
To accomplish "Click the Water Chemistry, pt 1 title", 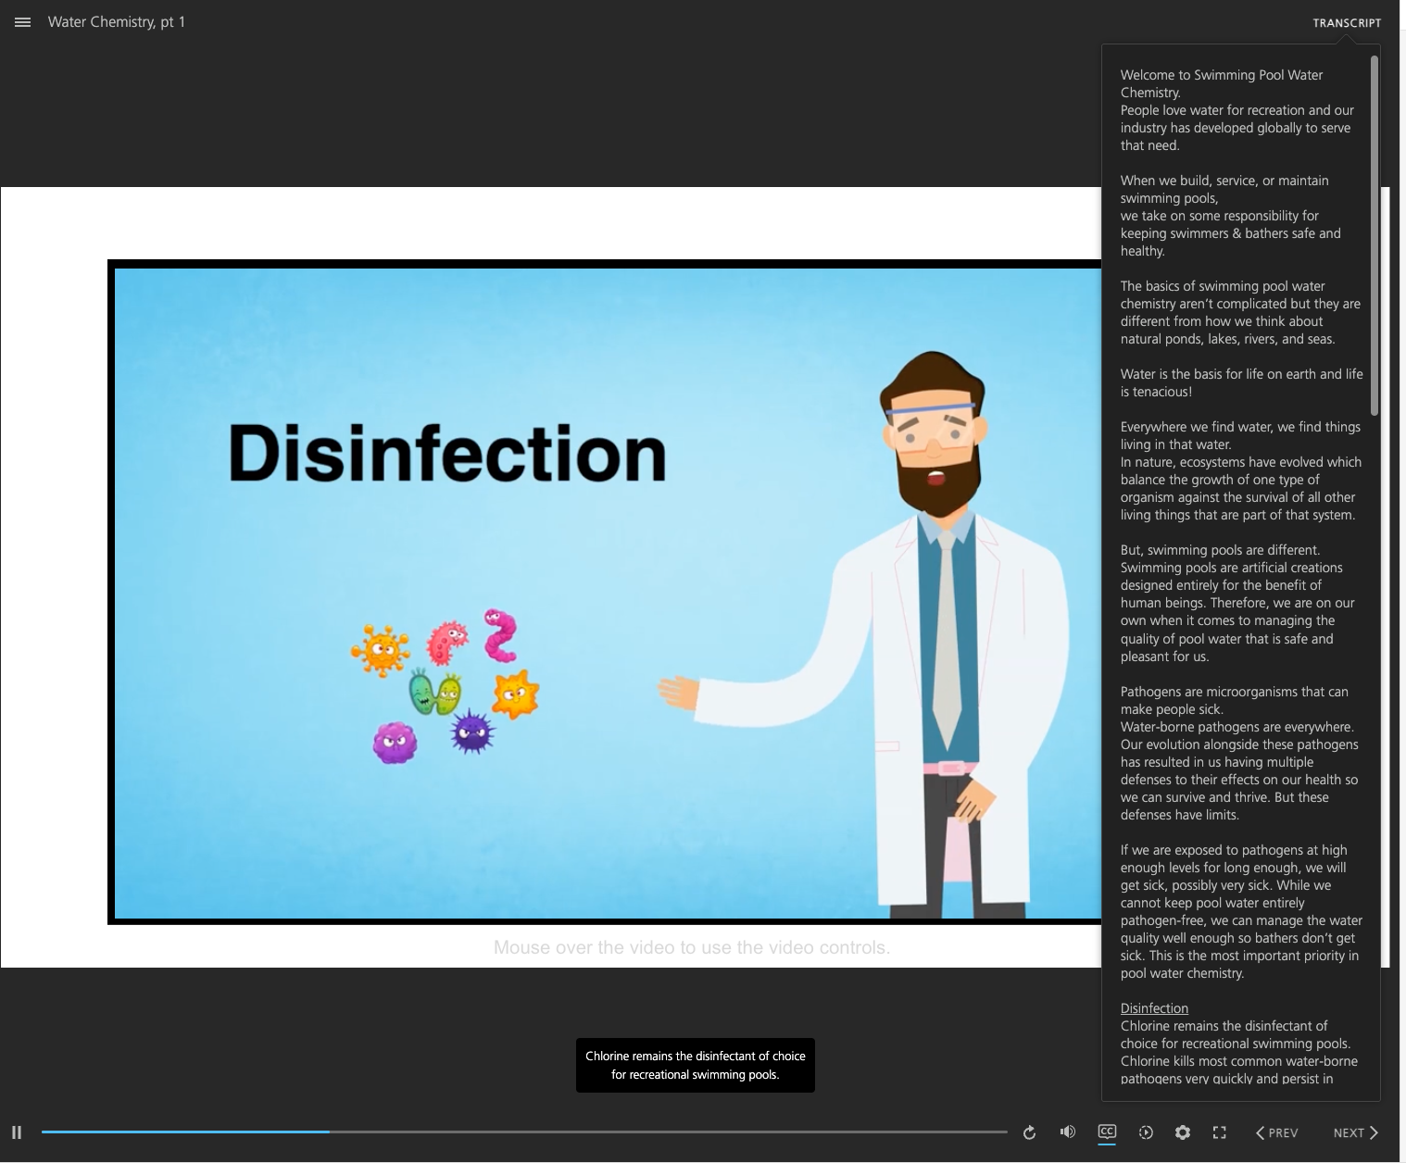I will pyautogui.click(x=117, y=22).
